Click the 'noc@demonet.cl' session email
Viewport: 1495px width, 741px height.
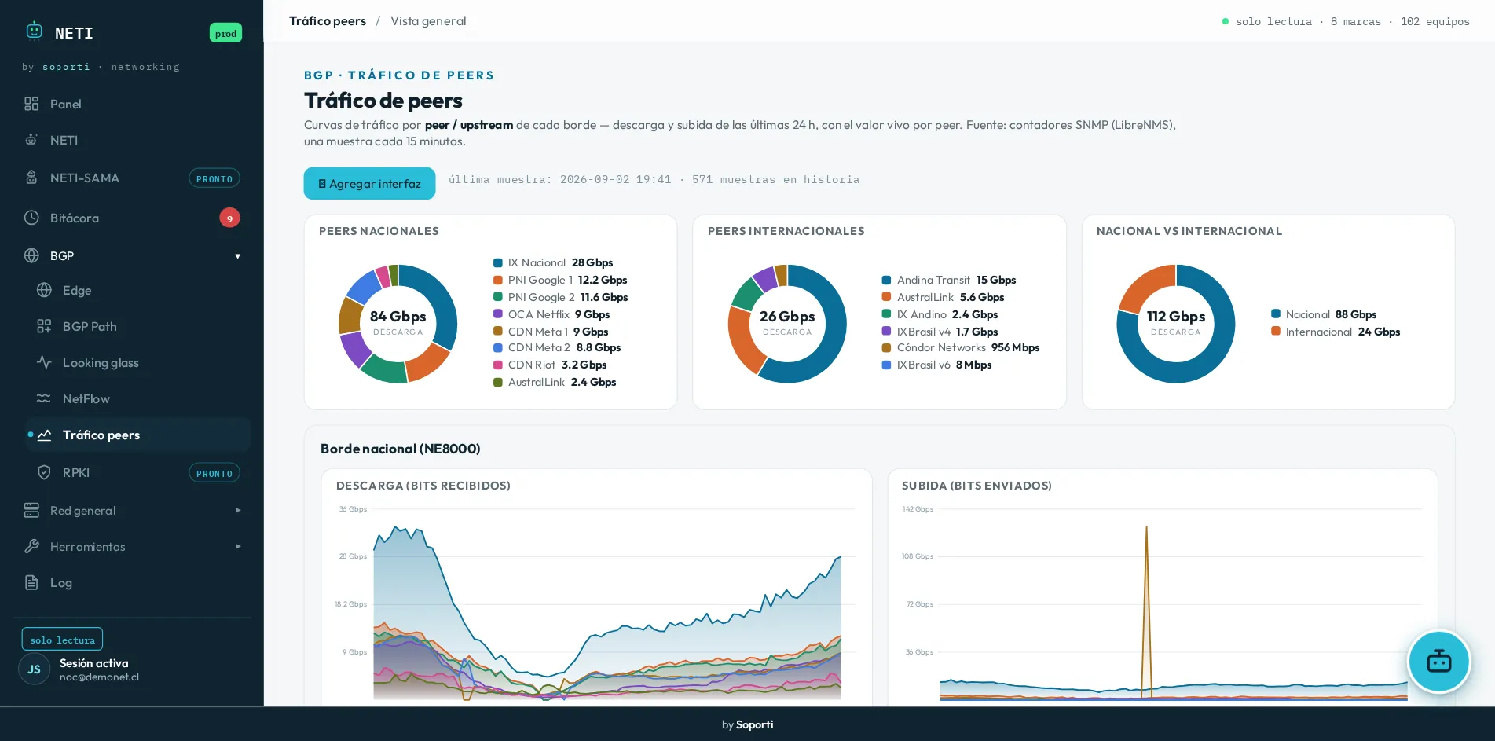coord(99,677)
